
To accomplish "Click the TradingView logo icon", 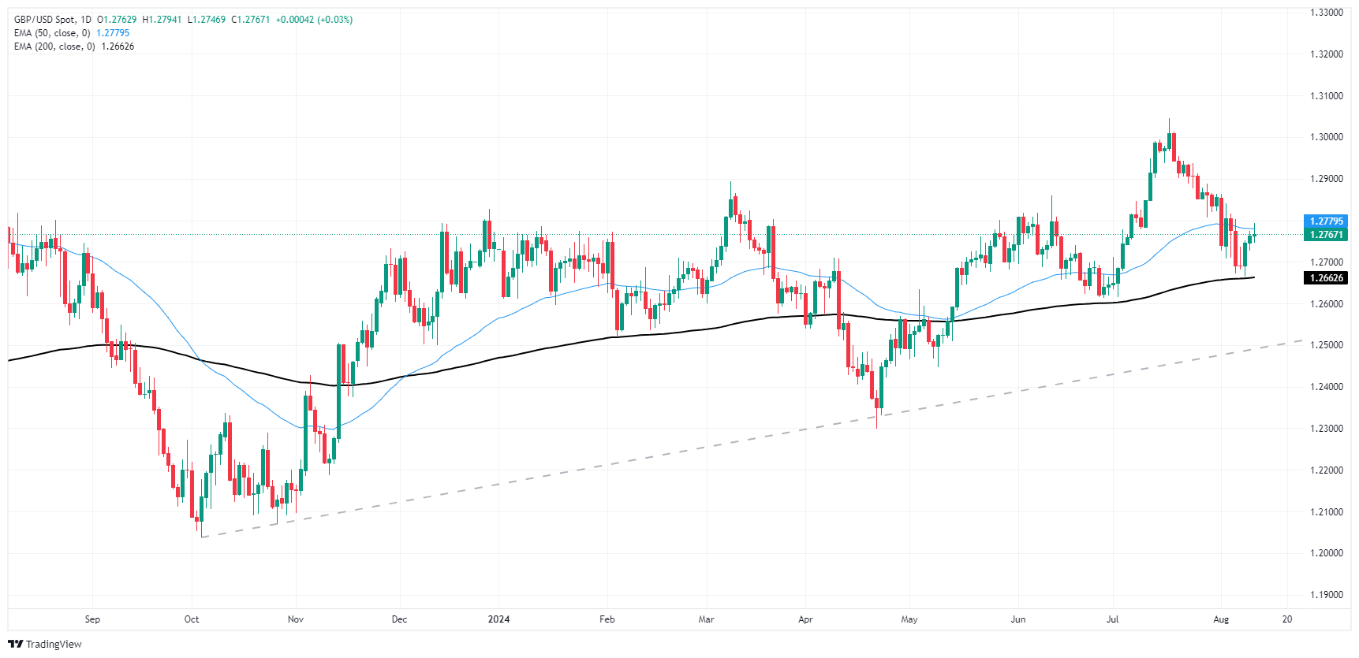I will (x=15, y=644).
